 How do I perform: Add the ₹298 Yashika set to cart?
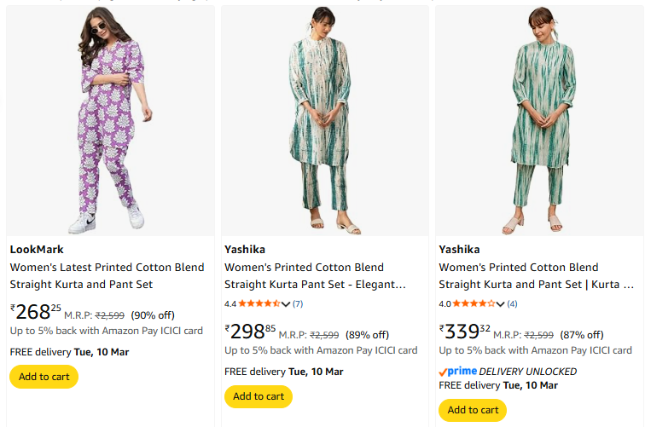click(x=259, y=396)
